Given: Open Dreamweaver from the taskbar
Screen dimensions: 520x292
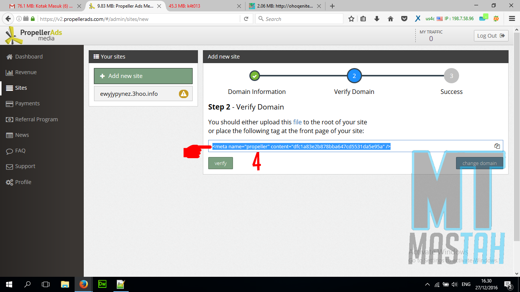Looking at the screenshot, I should click(102, 284).
